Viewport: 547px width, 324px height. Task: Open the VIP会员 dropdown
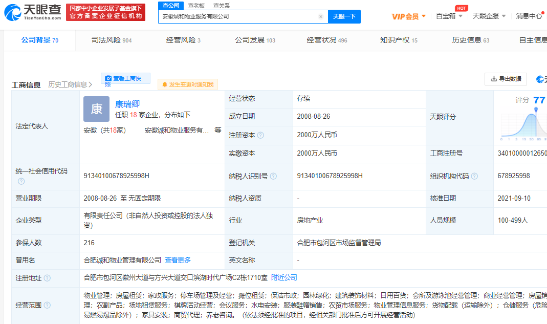pyautogui.click(x=408, y=16)
